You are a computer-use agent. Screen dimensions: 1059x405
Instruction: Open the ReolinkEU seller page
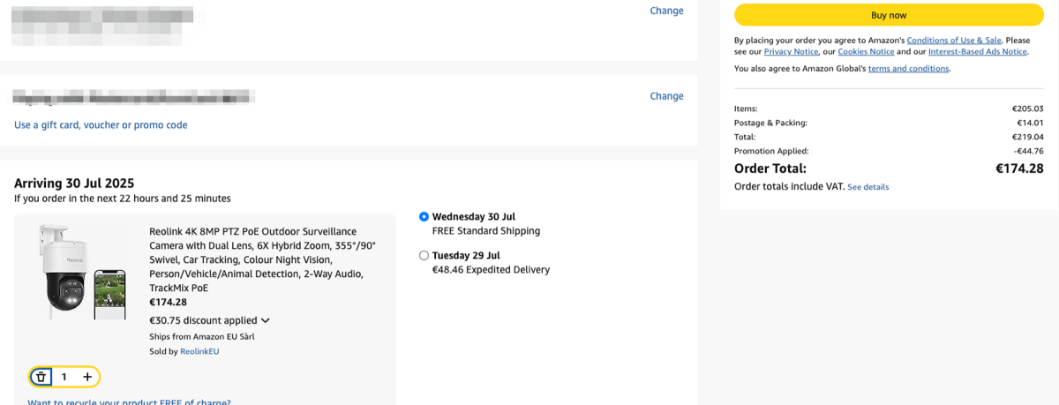199,351
